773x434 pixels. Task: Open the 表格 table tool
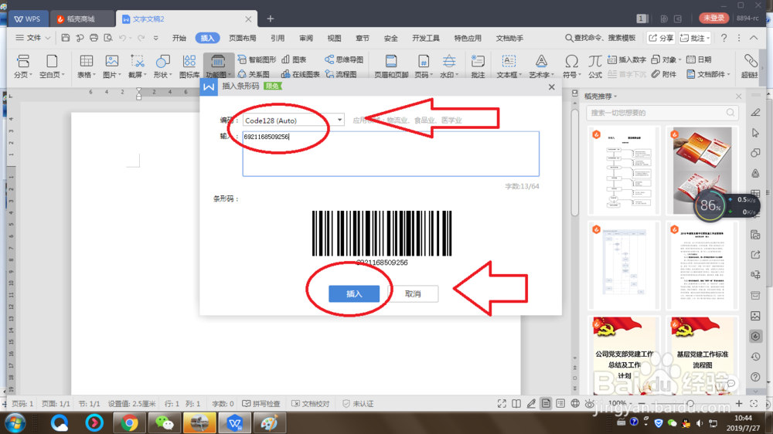coord(87,66)
